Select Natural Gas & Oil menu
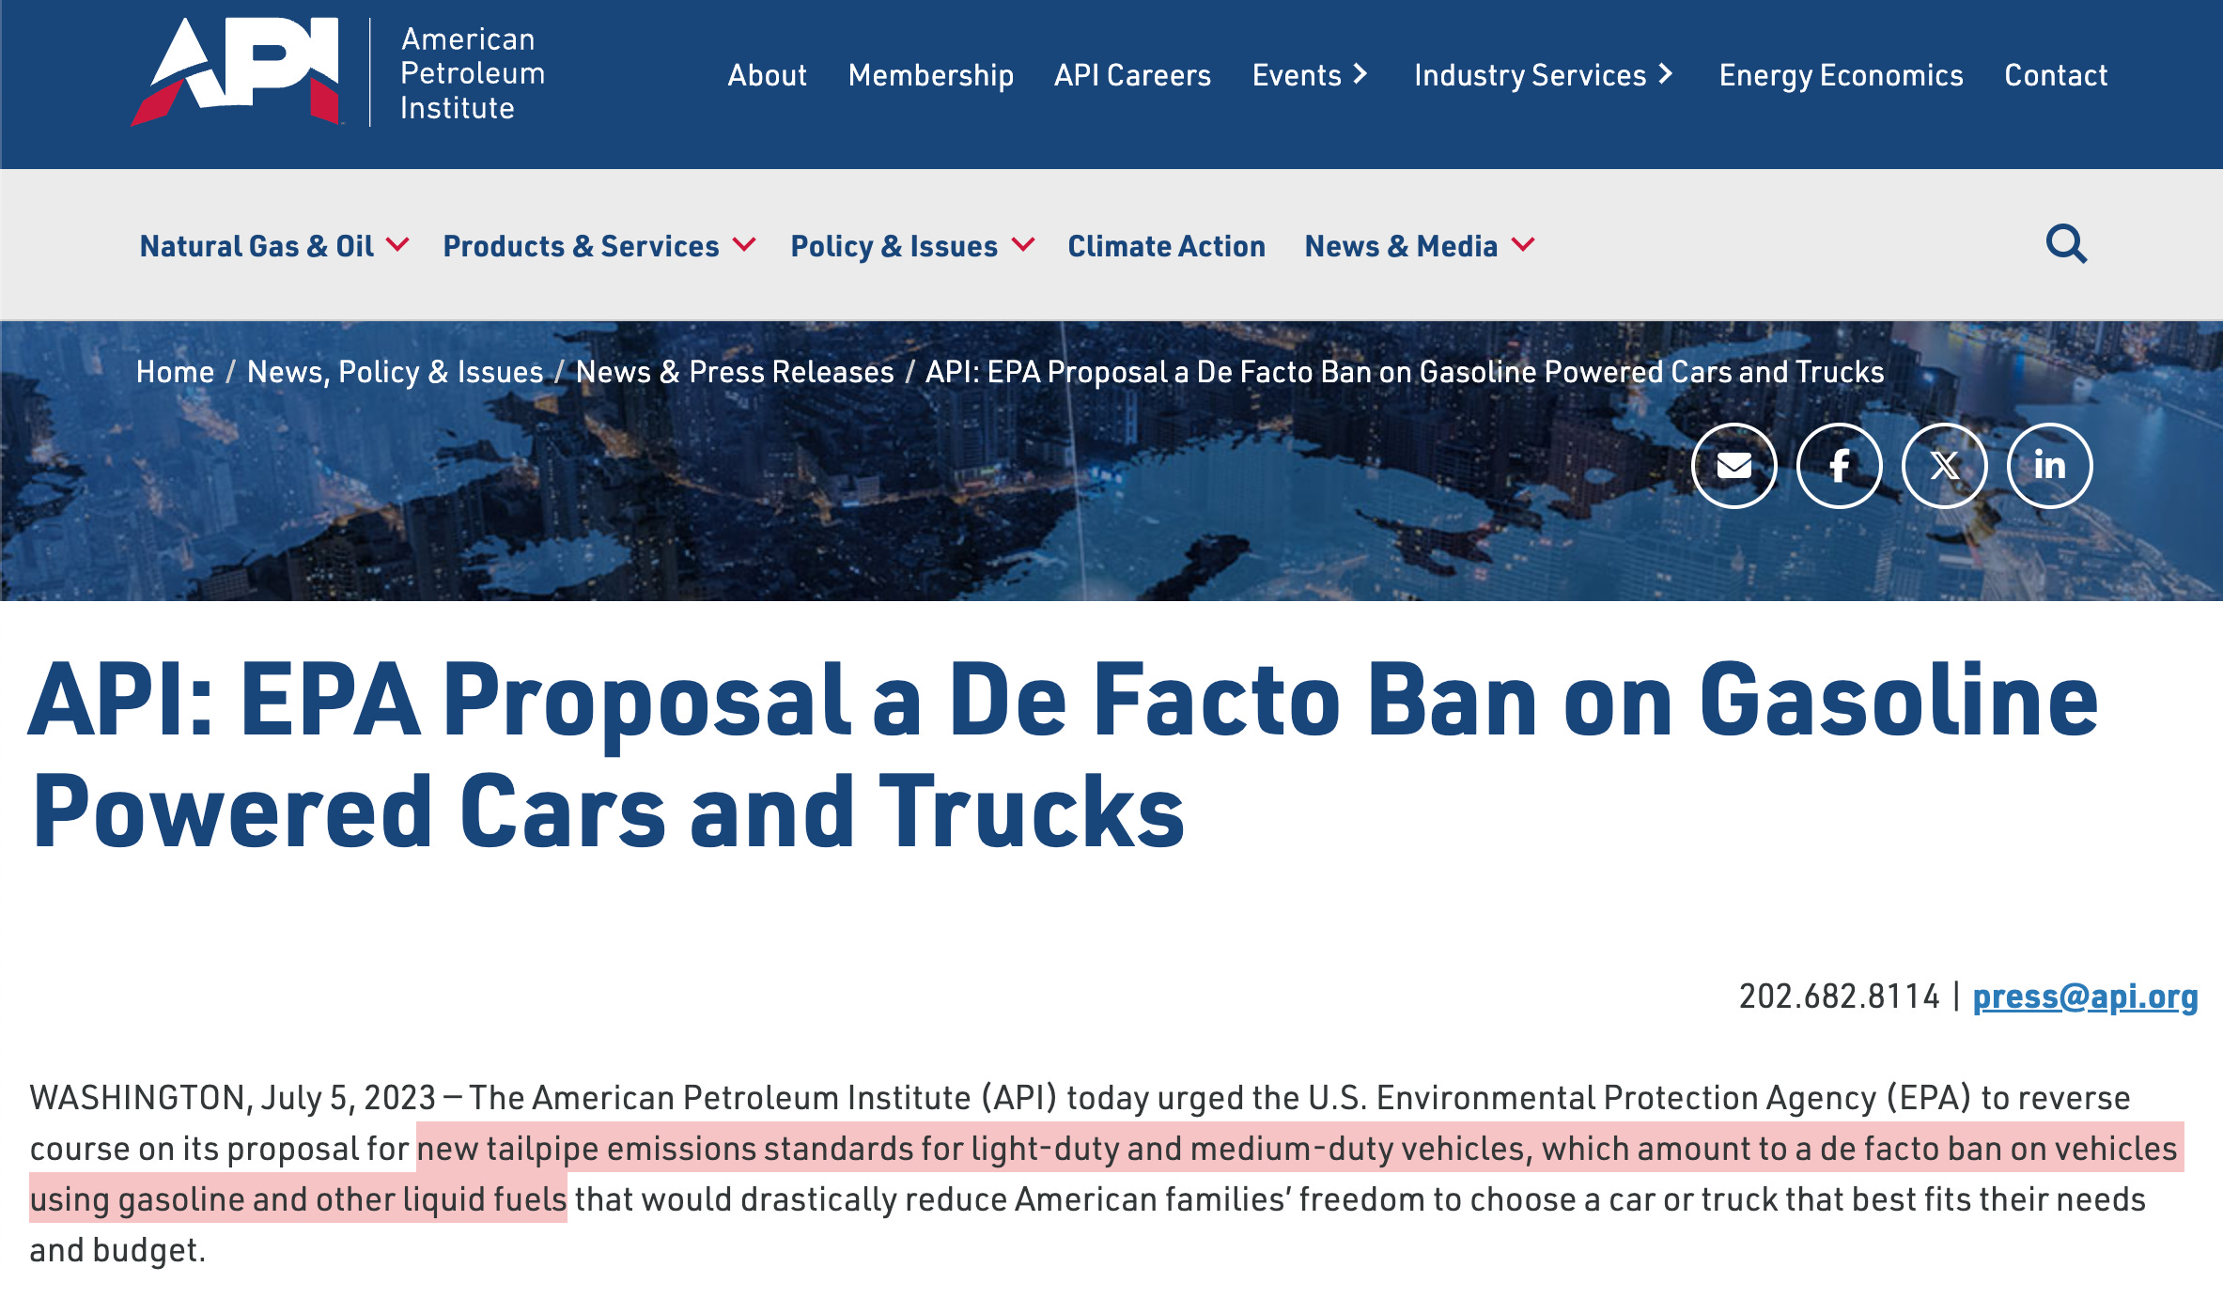Viewport: 2223px width, 1298px height. click(256, 246)
